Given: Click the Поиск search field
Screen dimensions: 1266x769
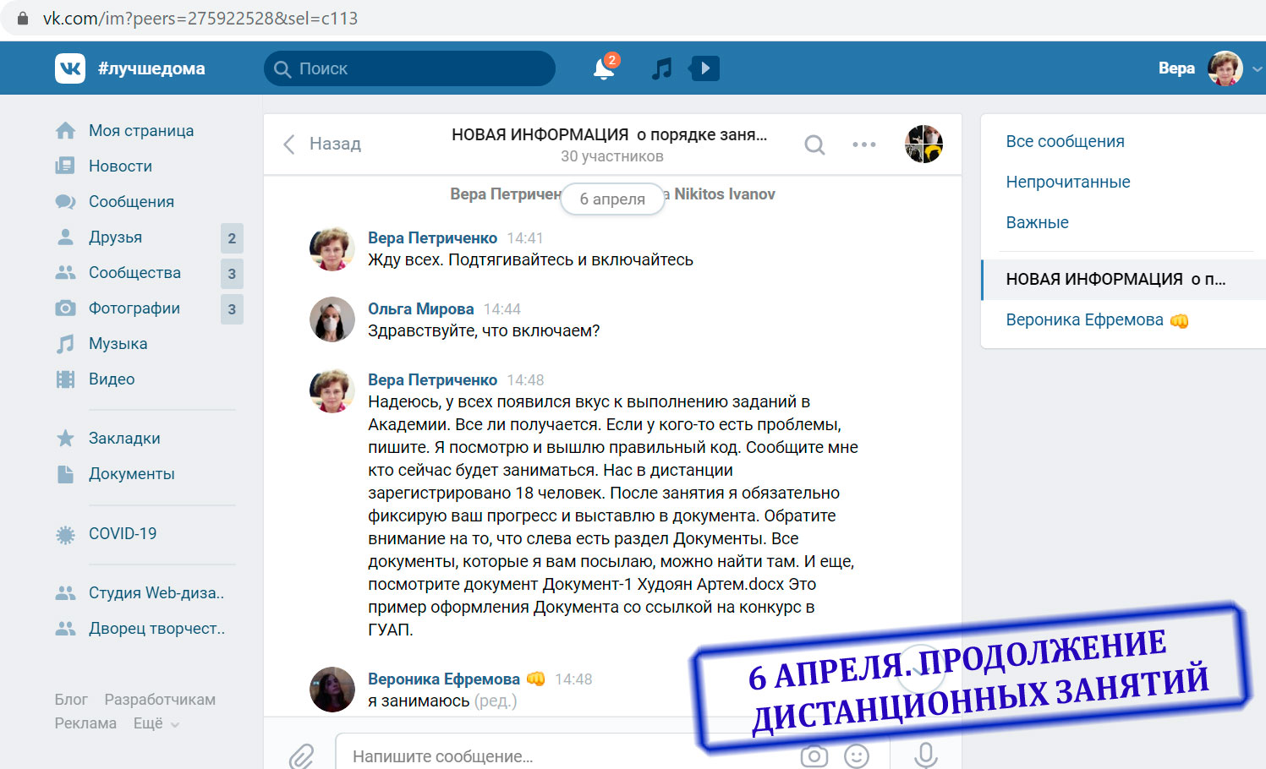Looking at the screenshot, I should 409,68.
